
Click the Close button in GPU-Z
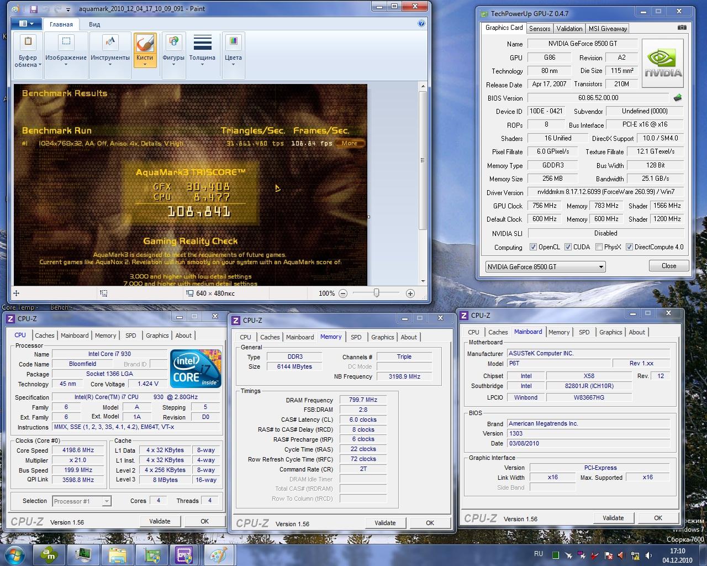(x=669, y=266)
